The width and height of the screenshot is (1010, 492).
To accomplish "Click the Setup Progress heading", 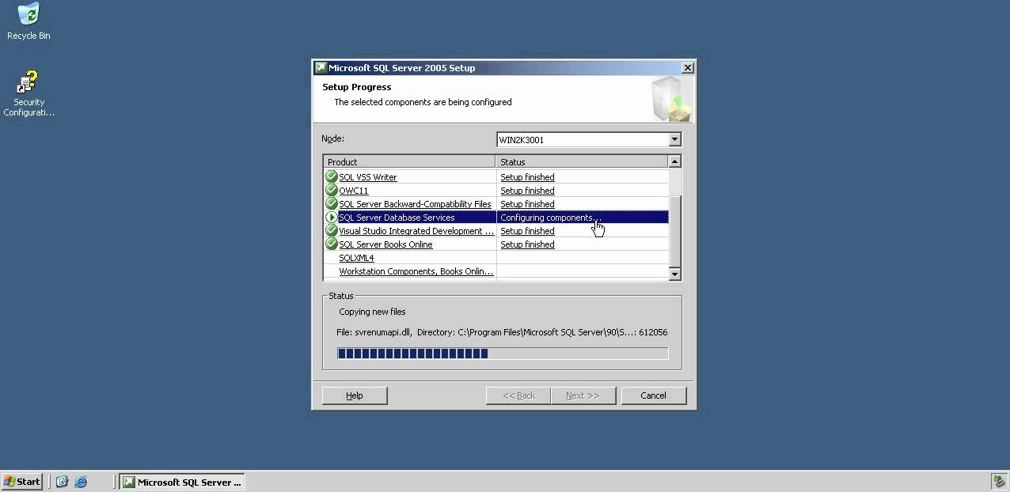I will (357, 87).
